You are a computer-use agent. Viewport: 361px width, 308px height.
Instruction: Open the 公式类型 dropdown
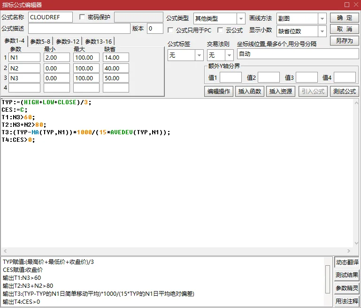[x=241, y=18]
